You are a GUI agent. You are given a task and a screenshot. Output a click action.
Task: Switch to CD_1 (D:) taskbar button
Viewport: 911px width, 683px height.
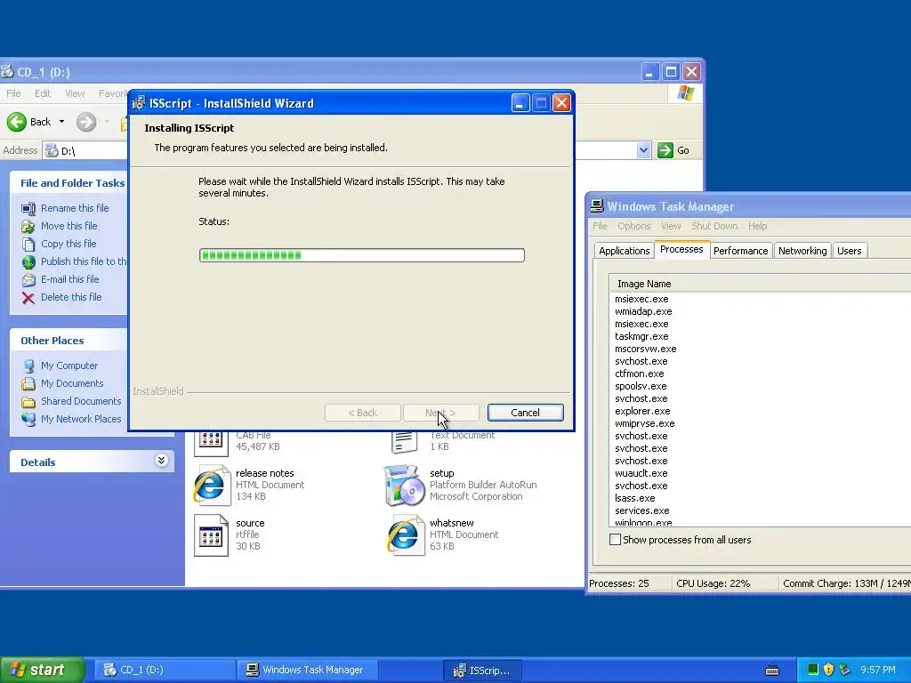pyautogui.click(x=165, y=670)
